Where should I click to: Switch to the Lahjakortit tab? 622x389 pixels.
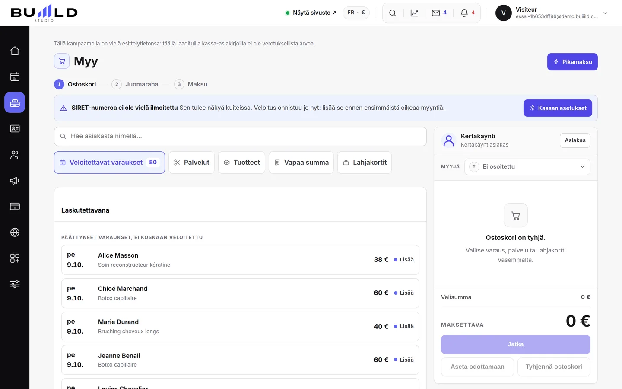(365, 163)
